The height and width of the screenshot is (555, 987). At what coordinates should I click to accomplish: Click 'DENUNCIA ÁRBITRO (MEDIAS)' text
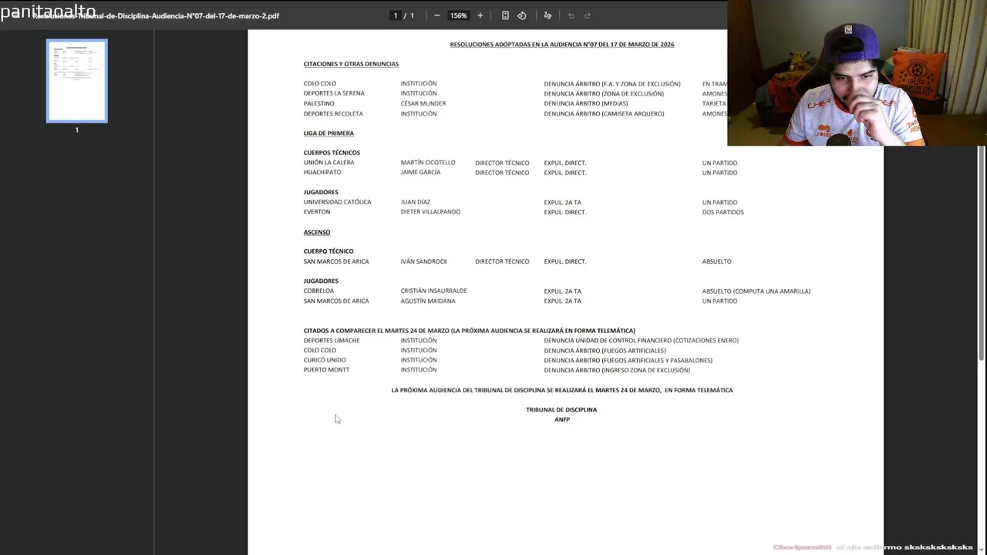pyautogui.click(x=586, y=103)
